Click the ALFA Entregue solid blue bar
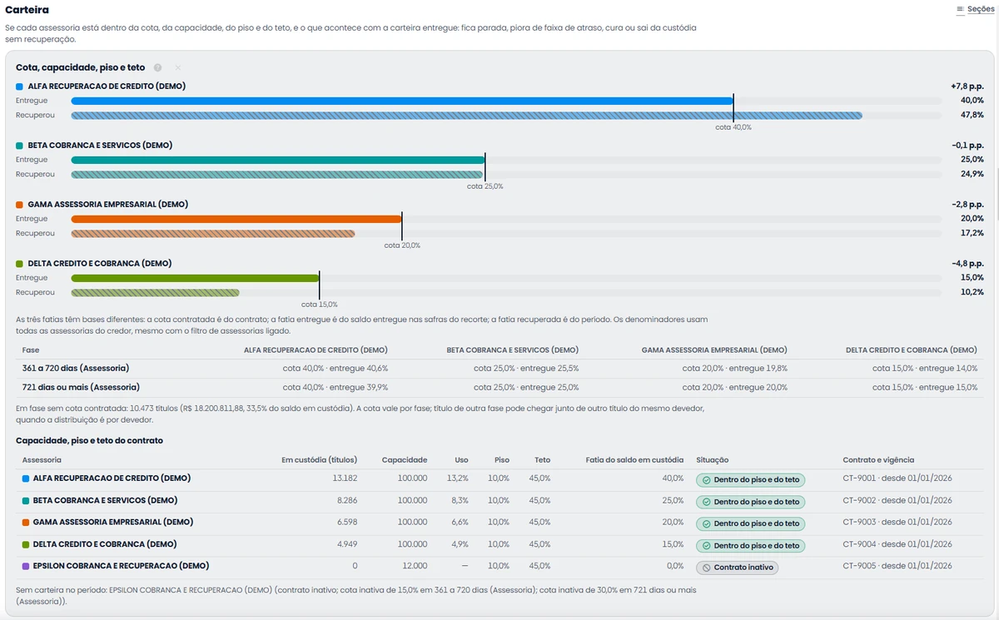Screen dimensions: 999x620 (402, 101)
